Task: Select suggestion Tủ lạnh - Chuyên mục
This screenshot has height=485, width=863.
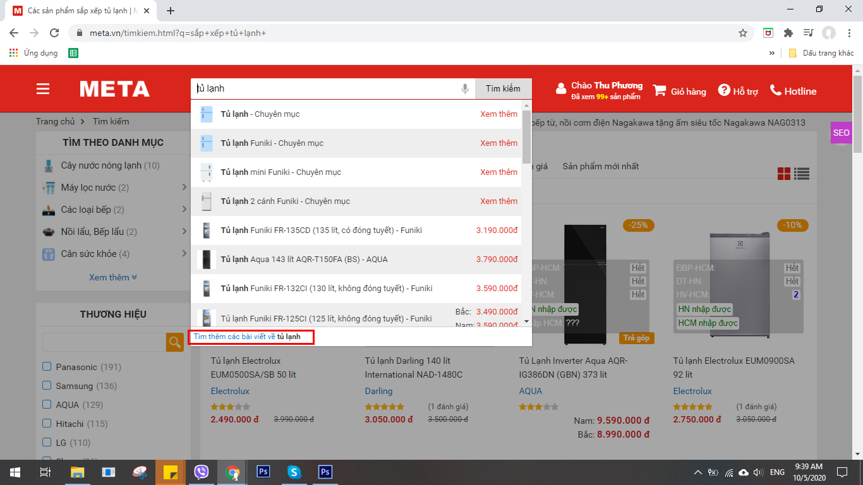Action: (356, 114)
